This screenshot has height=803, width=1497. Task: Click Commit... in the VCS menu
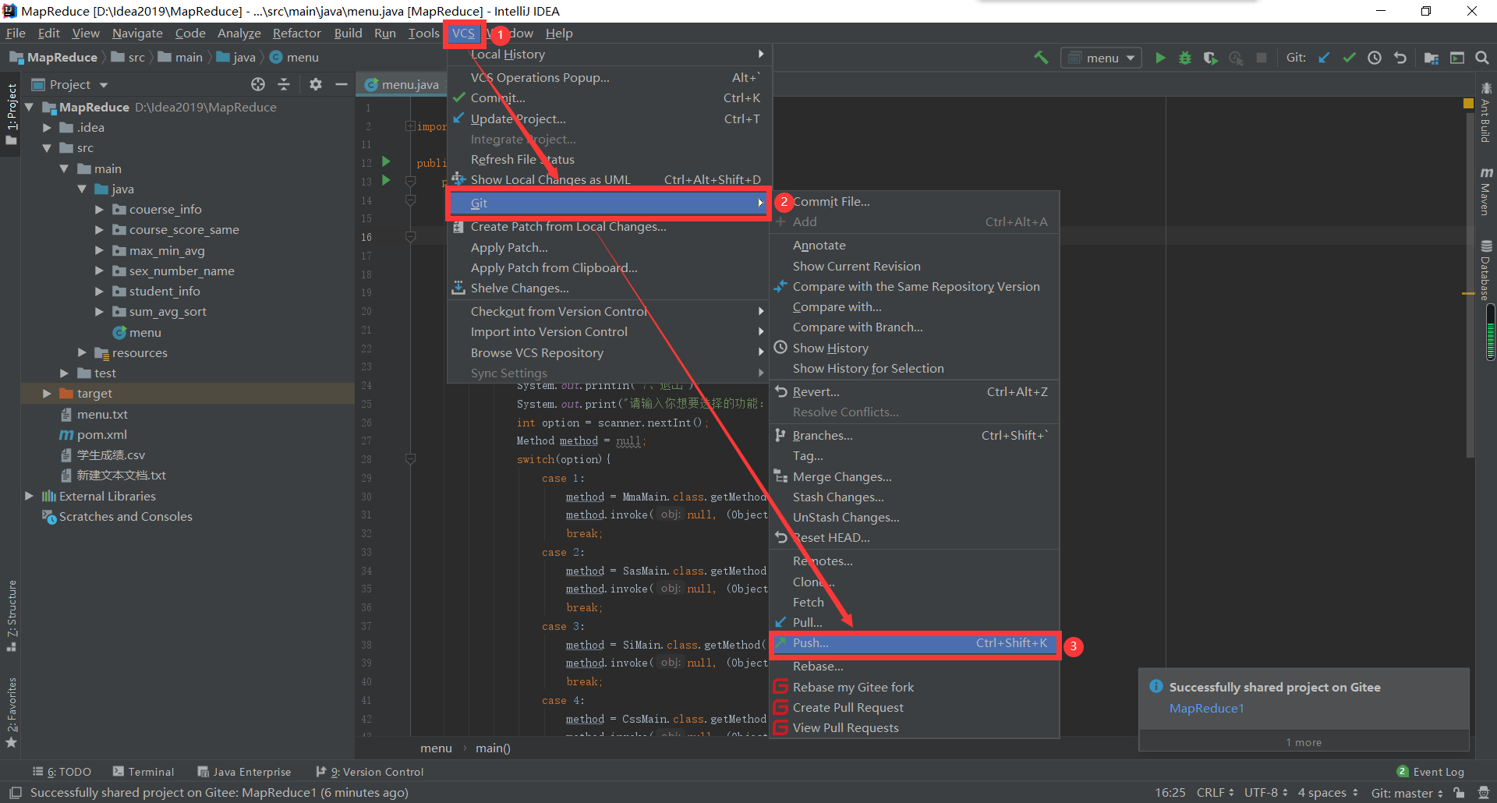pyautogui.click(x=609, y=98)
